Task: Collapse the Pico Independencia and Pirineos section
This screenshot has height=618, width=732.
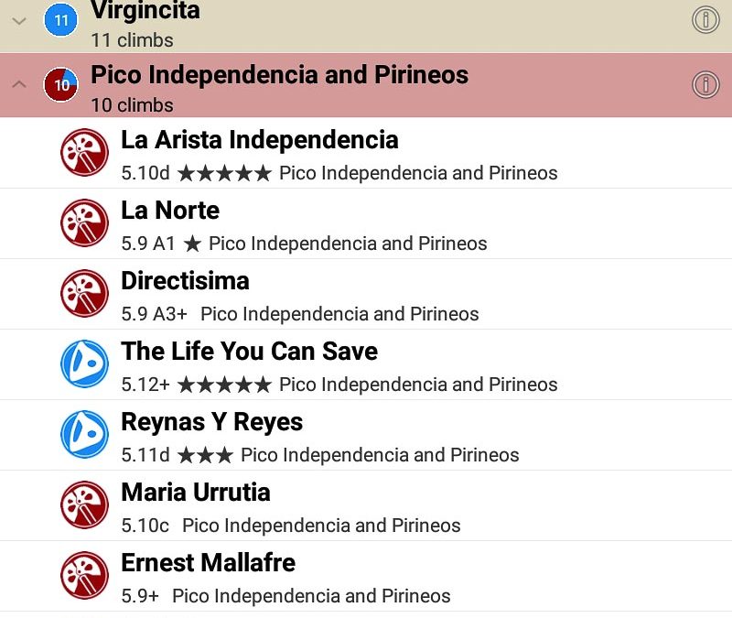Action: 18,85
